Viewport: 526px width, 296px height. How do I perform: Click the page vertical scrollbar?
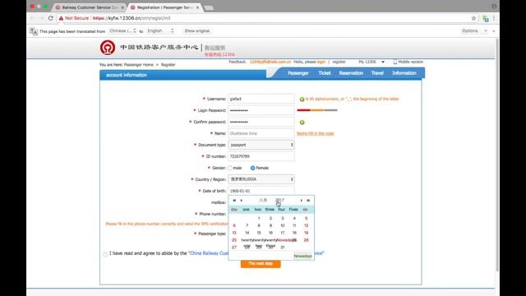point(497,155)
